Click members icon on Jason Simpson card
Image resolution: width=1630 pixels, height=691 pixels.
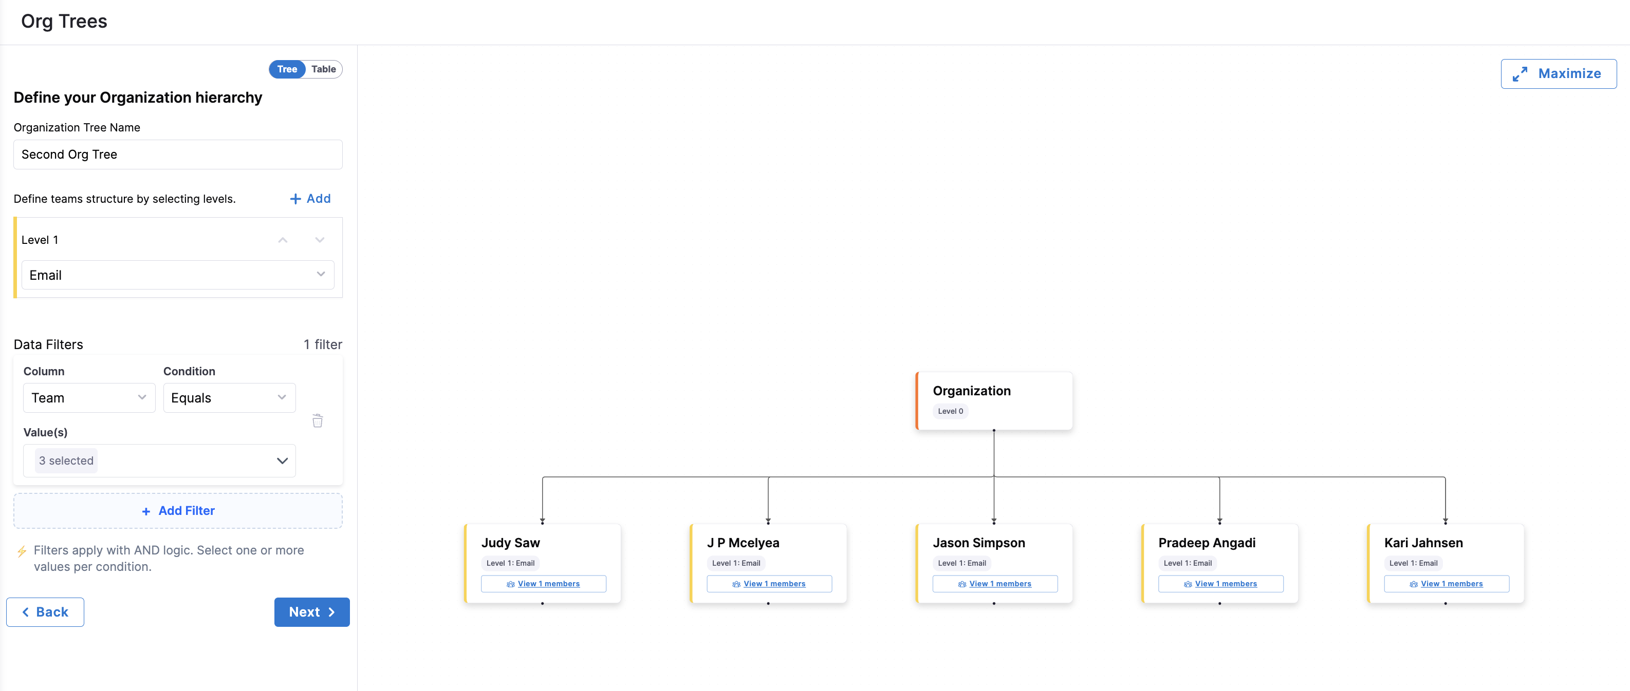(x=962, y=584)
